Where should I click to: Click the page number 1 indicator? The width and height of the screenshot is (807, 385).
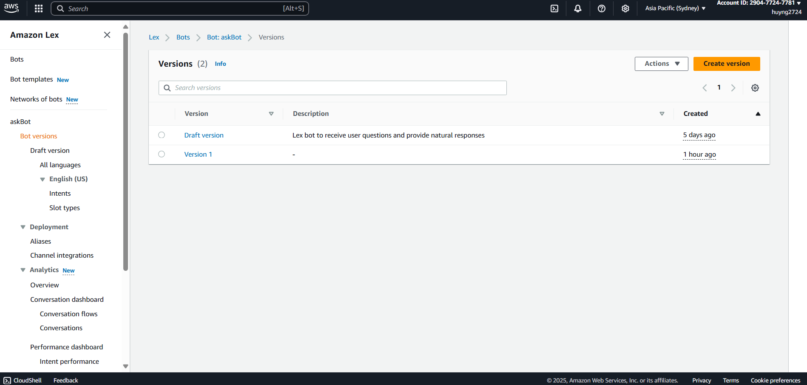click(x=719, y=87)
